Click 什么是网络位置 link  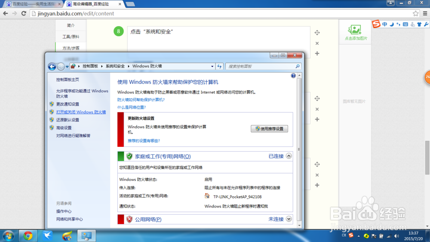pos(132,107)
